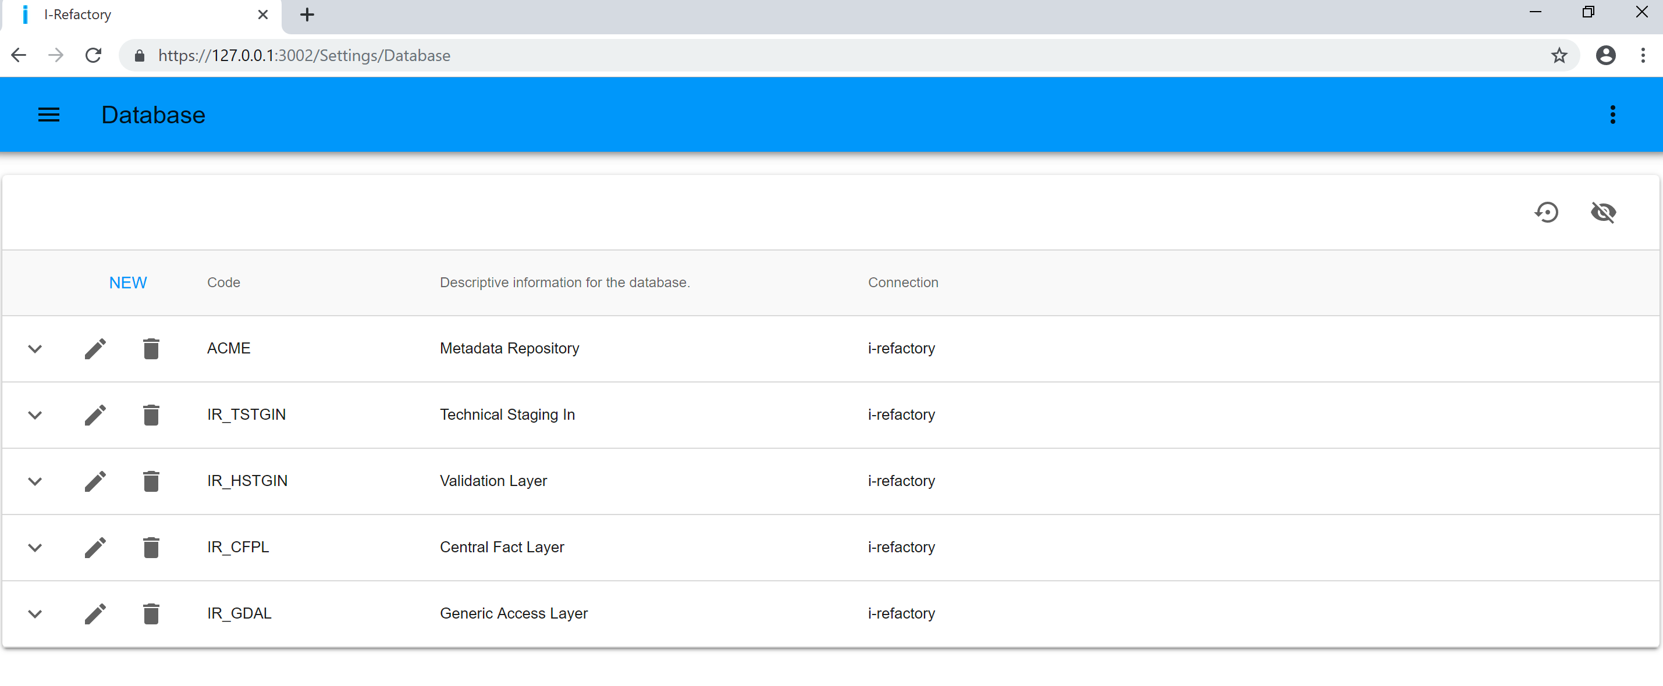This screenshot has height=686, width=1663.
Task: Select the ACME code cell
Action: [x=229, y=348]
